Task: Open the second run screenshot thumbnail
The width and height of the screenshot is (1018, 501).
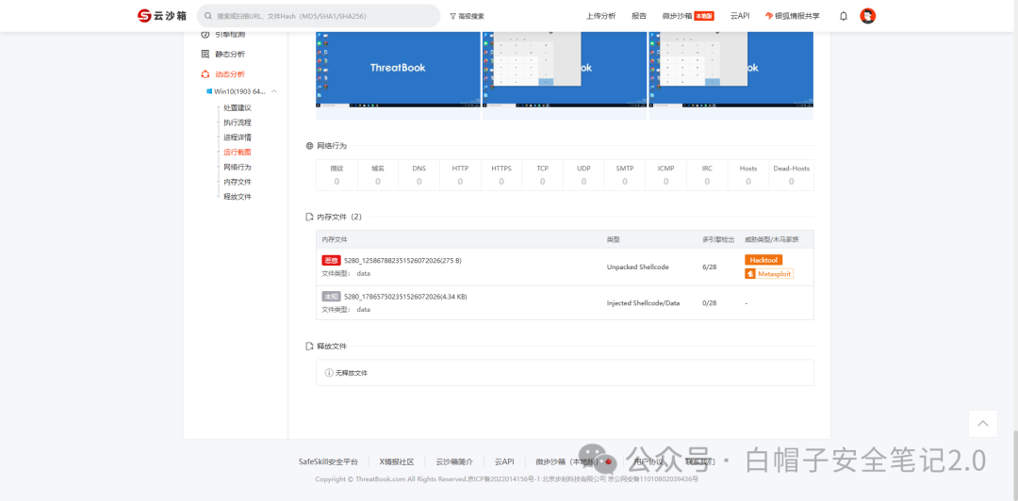Action: (x=565, y=70)
